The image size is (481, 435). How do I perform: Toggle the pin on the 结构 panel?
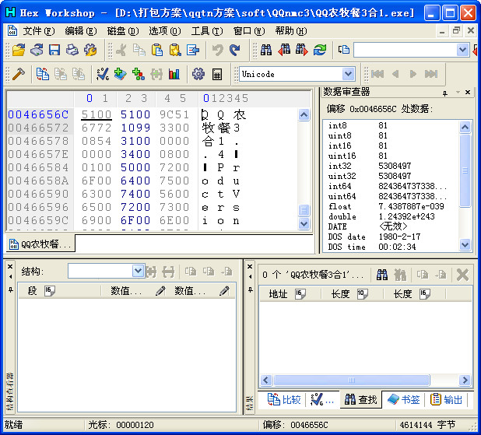(10, 291)
